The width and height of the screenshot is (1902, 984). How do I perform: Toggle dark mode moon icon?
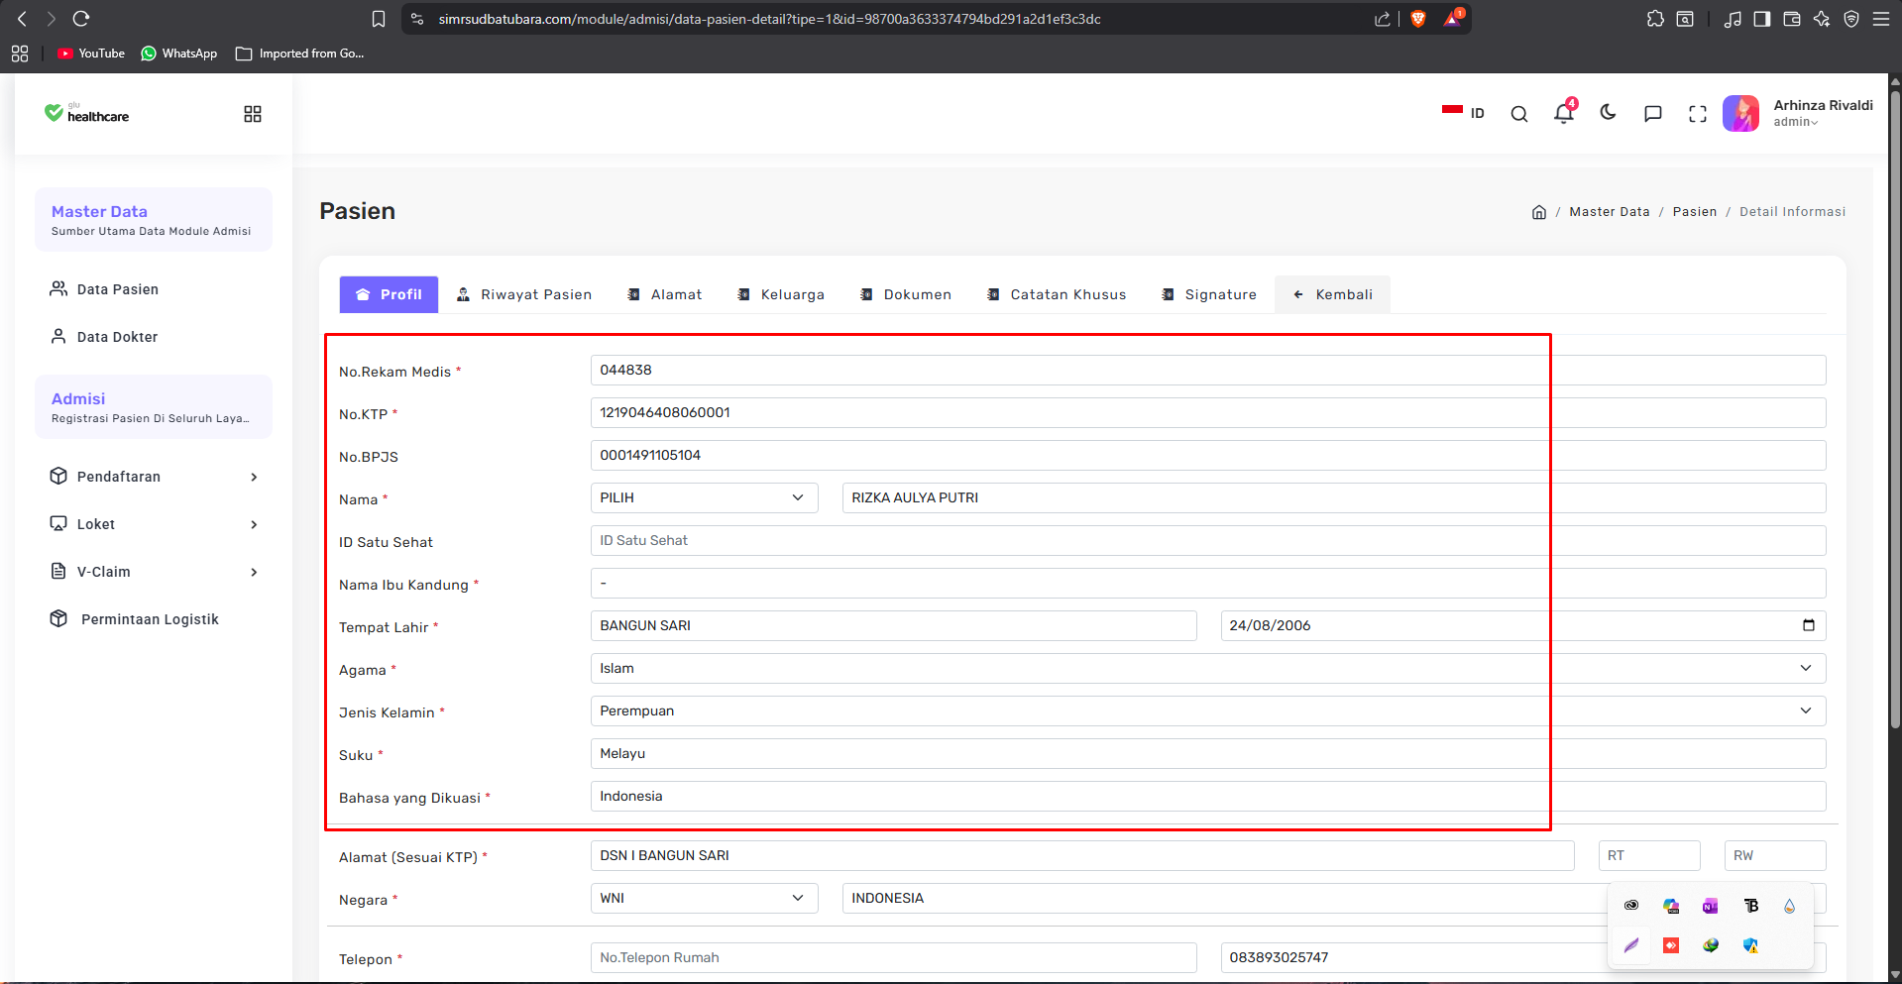[1608, 113]
